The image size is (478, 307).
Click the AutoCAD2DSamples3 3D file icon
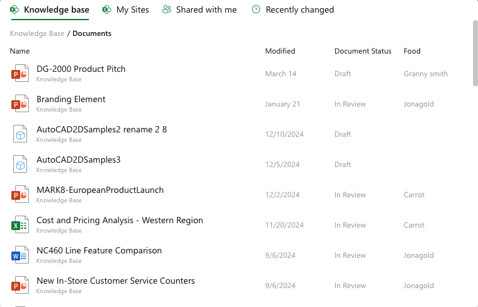(20, 165)
